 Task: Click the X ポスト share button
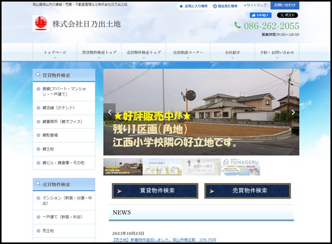point(287,15)
